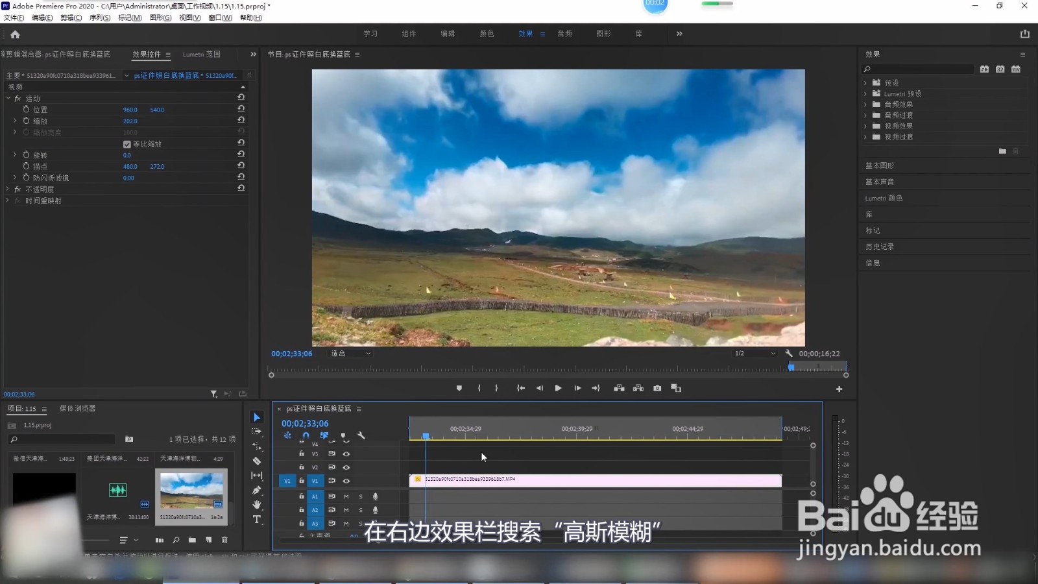
Task: Open the 基本图形 panel
Action: click(880, 165)
